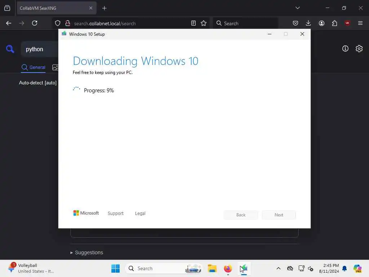Open the Firefox account icon
This screenshot has width=369, height=277.
(x=321, y=23)
